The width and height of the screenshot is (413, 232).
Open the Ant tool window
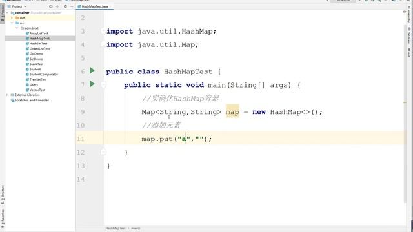point(409,52)
